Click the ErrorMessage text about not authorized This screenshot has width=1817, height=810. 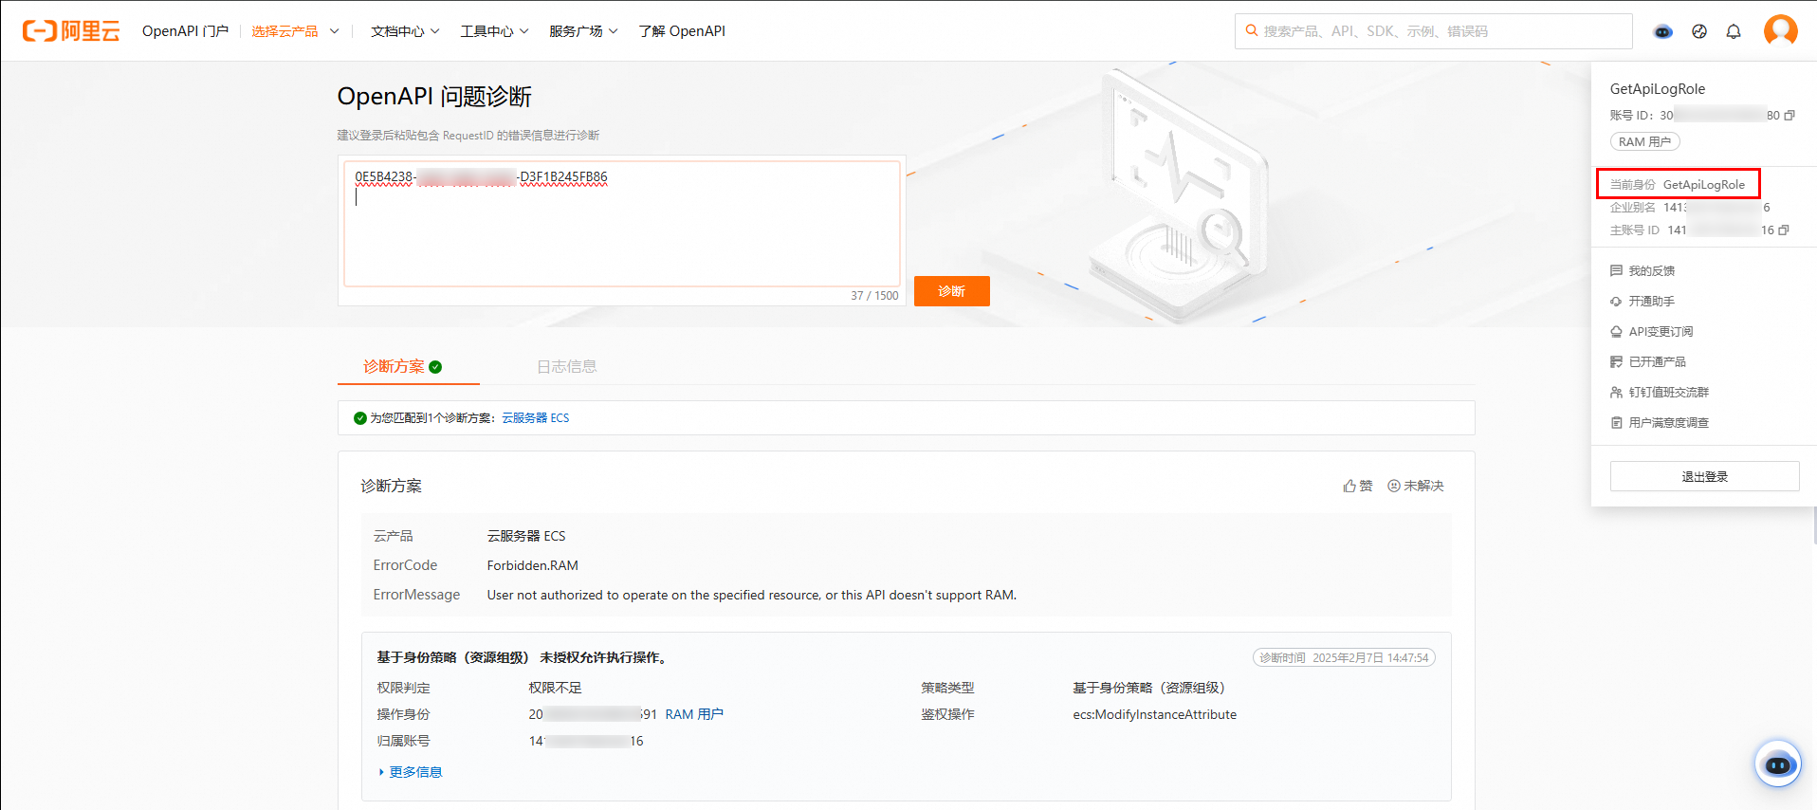[752, 595]
